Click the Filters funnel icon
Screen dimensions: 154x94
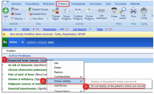114,11
